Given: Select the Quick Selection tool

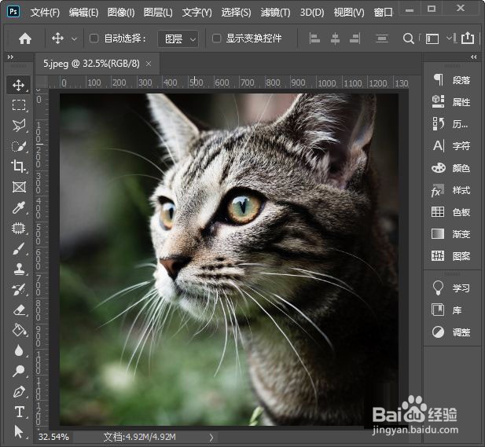Looking at the screenshot, I should tap(19, 146).
